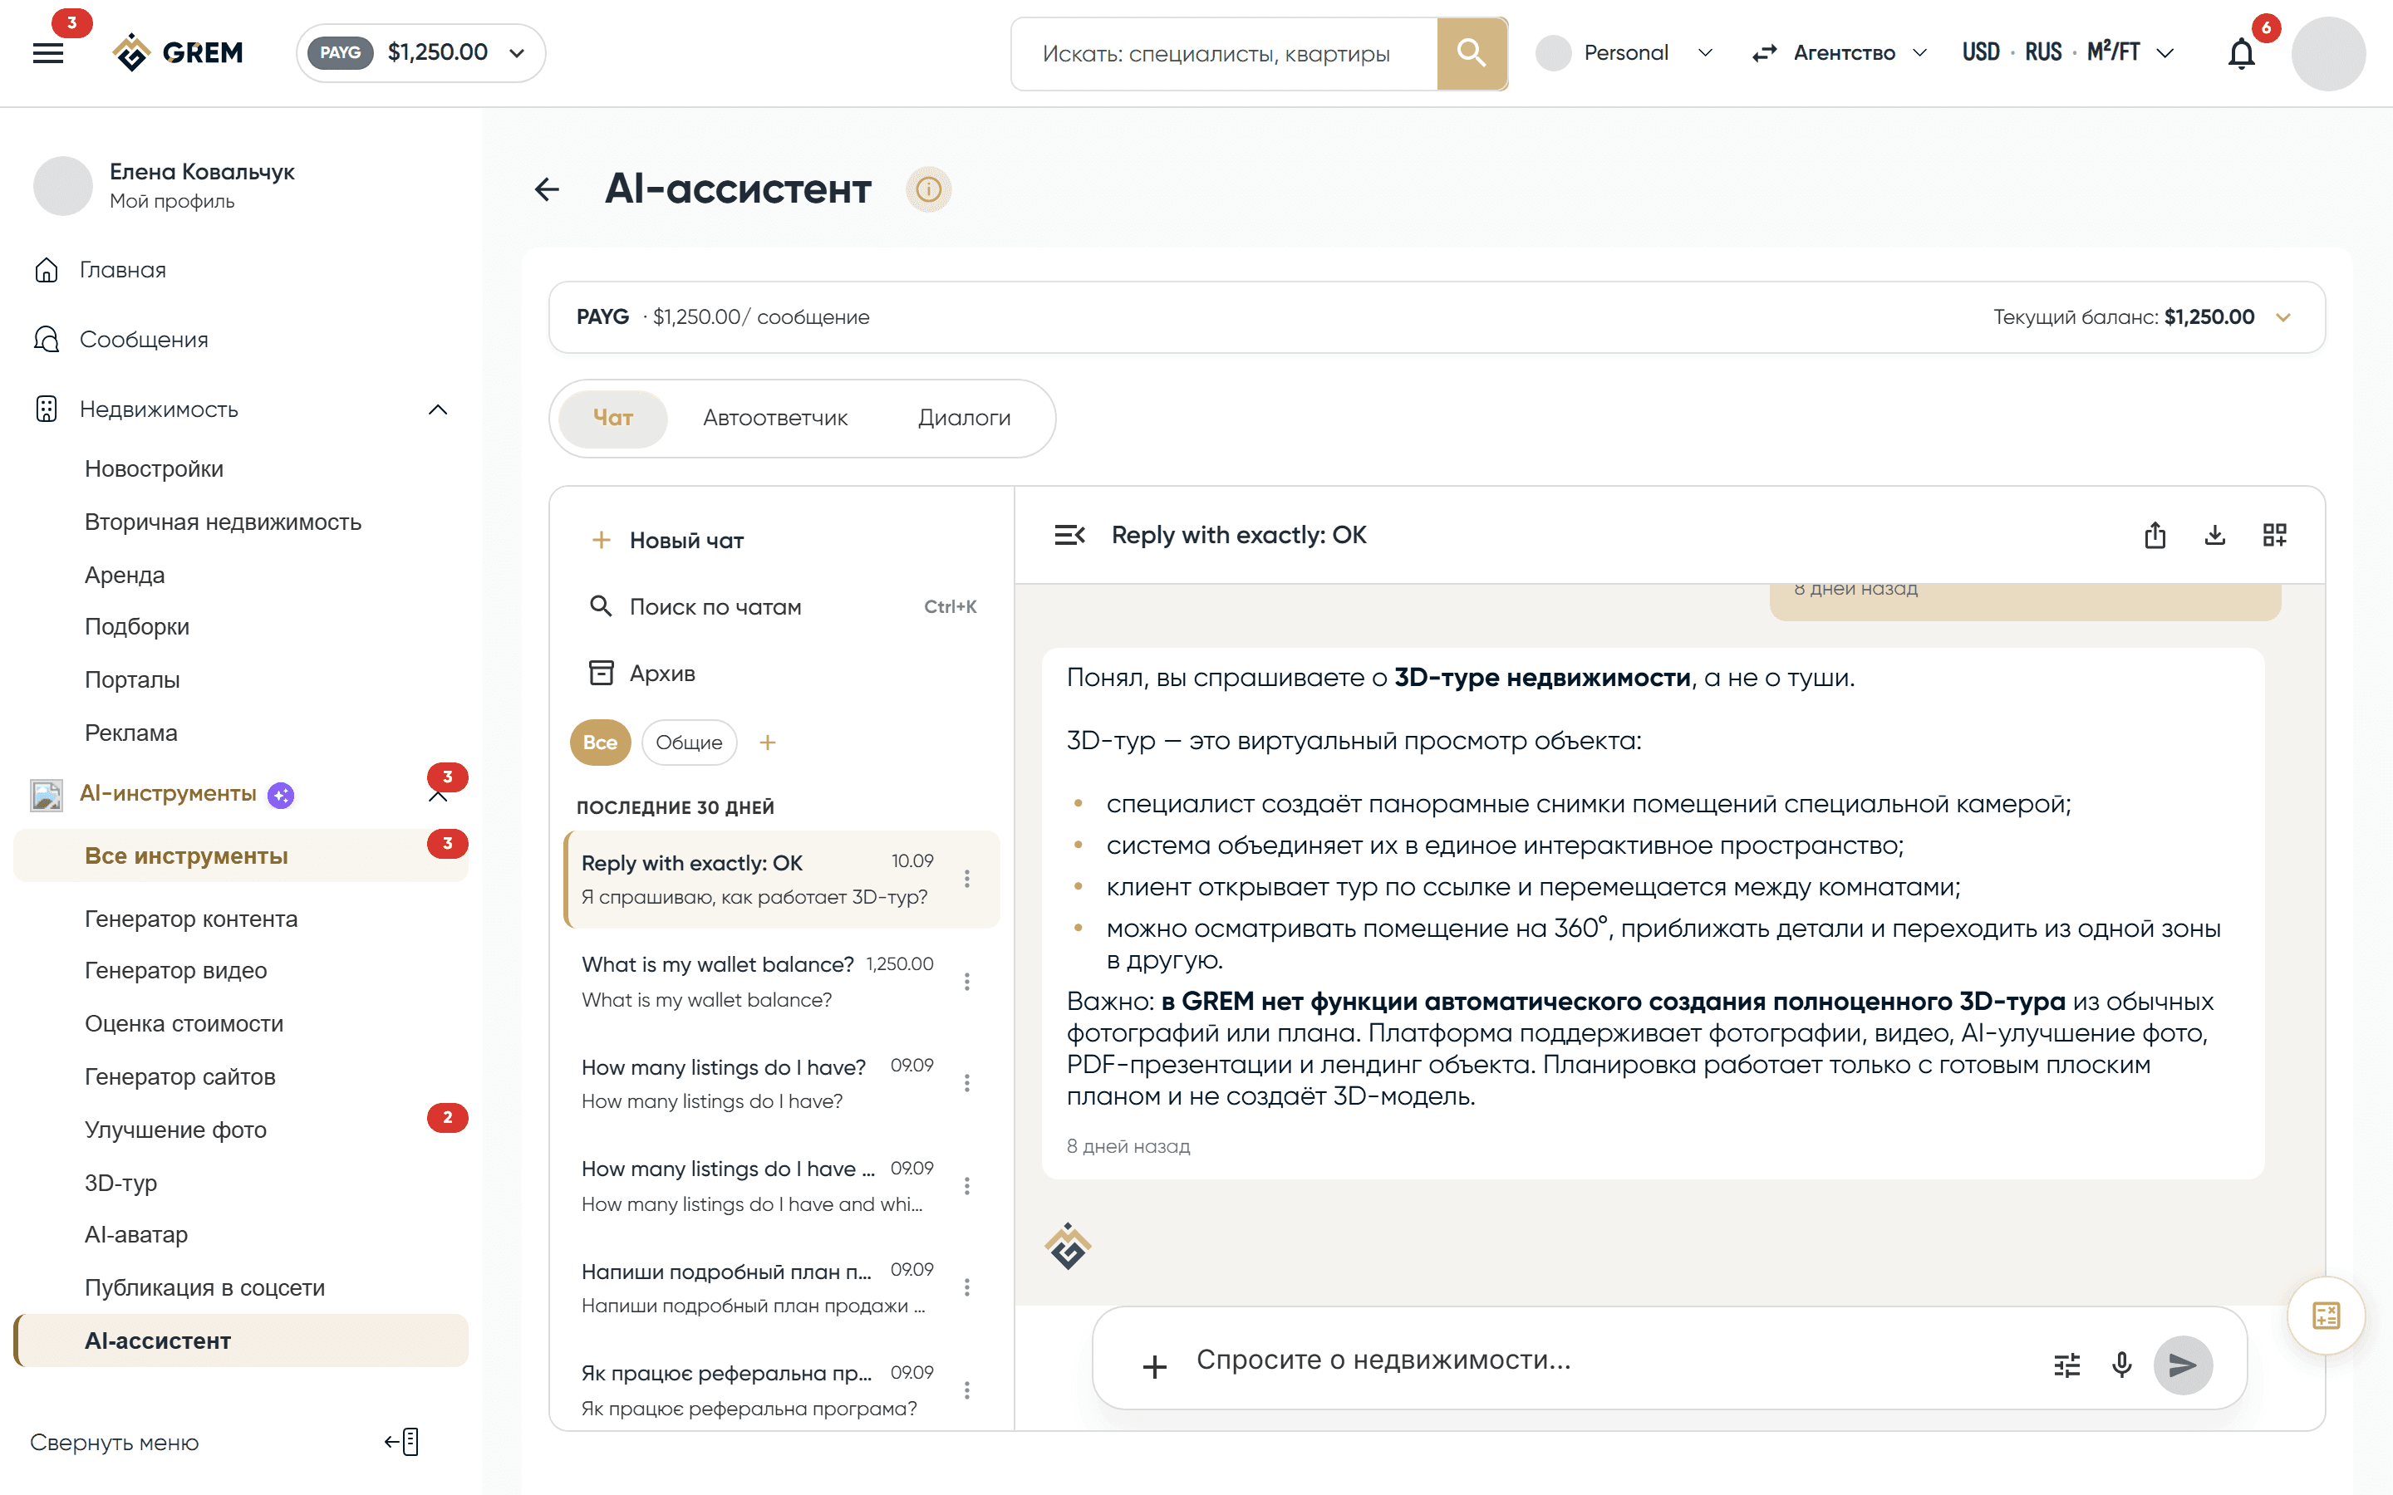Click the main search field
2393x1495 pixels.
click(1224, 53)
